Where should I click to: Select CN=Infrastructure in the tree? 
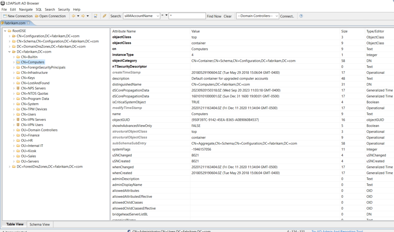[x=34, y=73]
